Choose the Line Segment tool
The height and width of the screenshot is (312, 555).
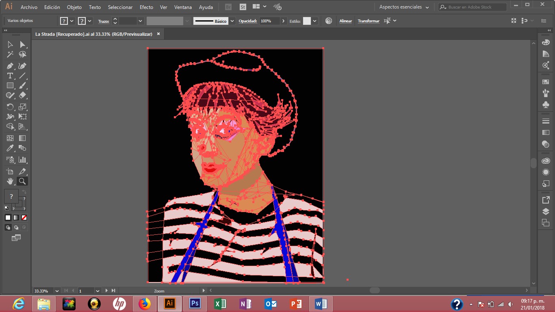(23, 76)
